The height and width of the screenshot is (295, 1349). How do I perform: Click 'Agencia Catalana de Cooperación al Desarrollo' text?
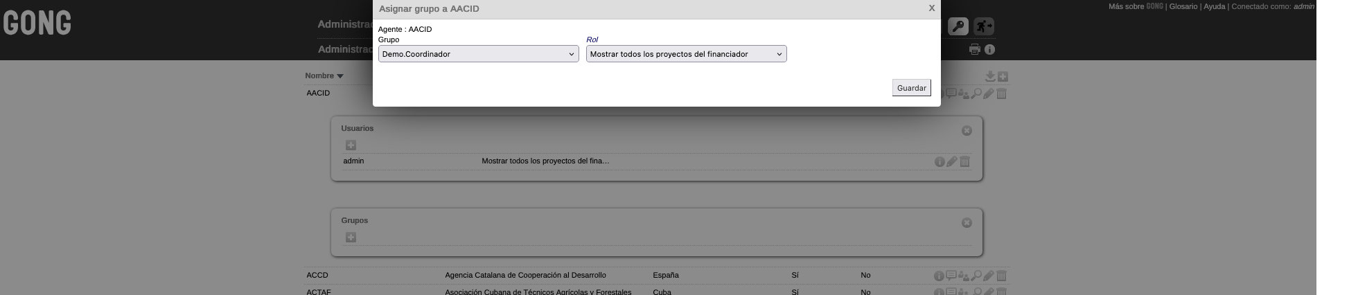pyautogui.click(x=525, y=275)
